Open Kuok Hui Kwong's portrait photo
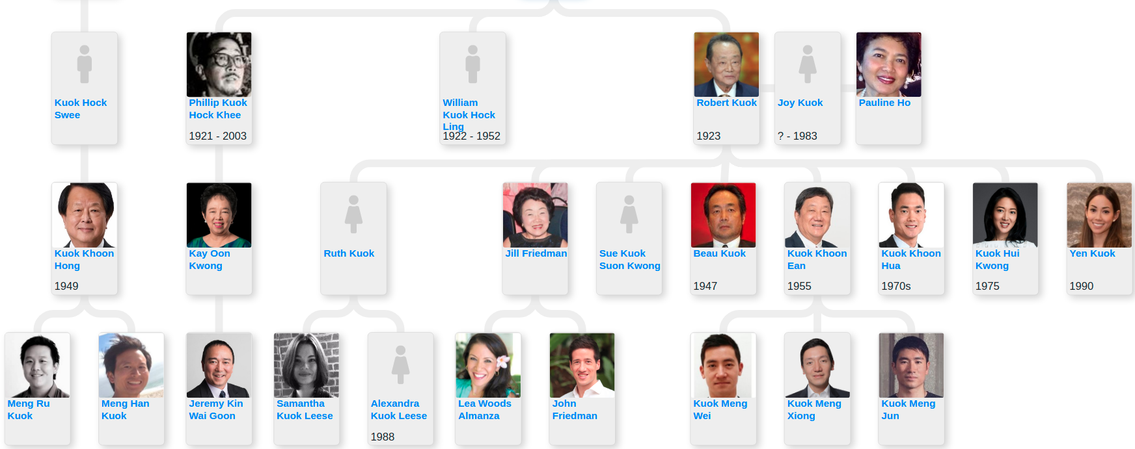 click(x=1005, y=215)
